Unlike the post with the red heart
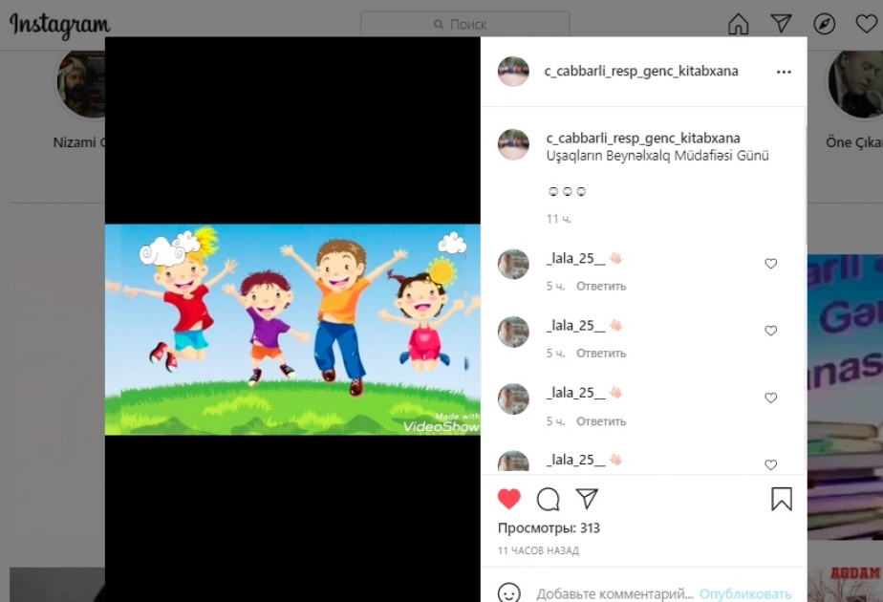Viewport: 883px width, 602px height. pyautogui.click(x=509, y=499)
